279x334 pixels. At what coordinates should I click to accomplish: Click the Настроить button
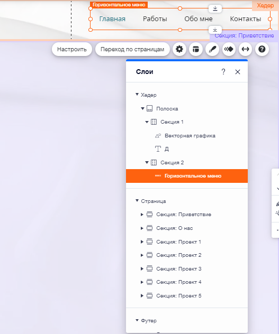72,50
